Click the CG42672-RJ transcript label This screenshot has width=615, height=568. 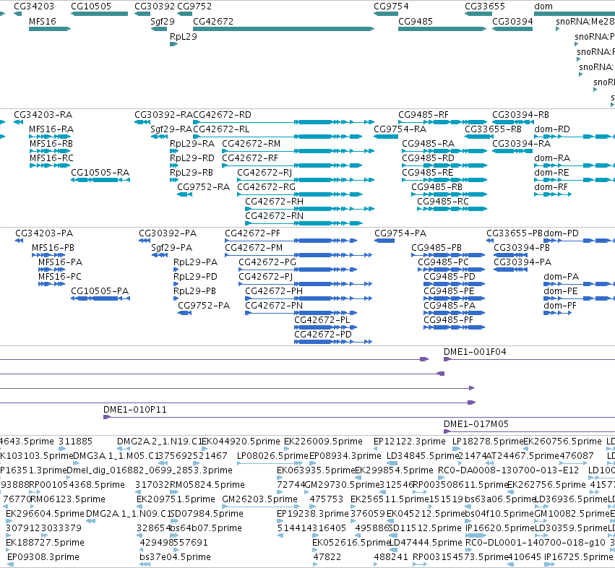pos(265,173)
